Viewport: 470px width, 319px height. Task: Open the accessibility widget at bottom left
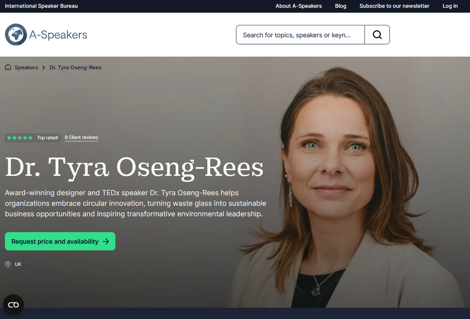[x=13, y=305]
